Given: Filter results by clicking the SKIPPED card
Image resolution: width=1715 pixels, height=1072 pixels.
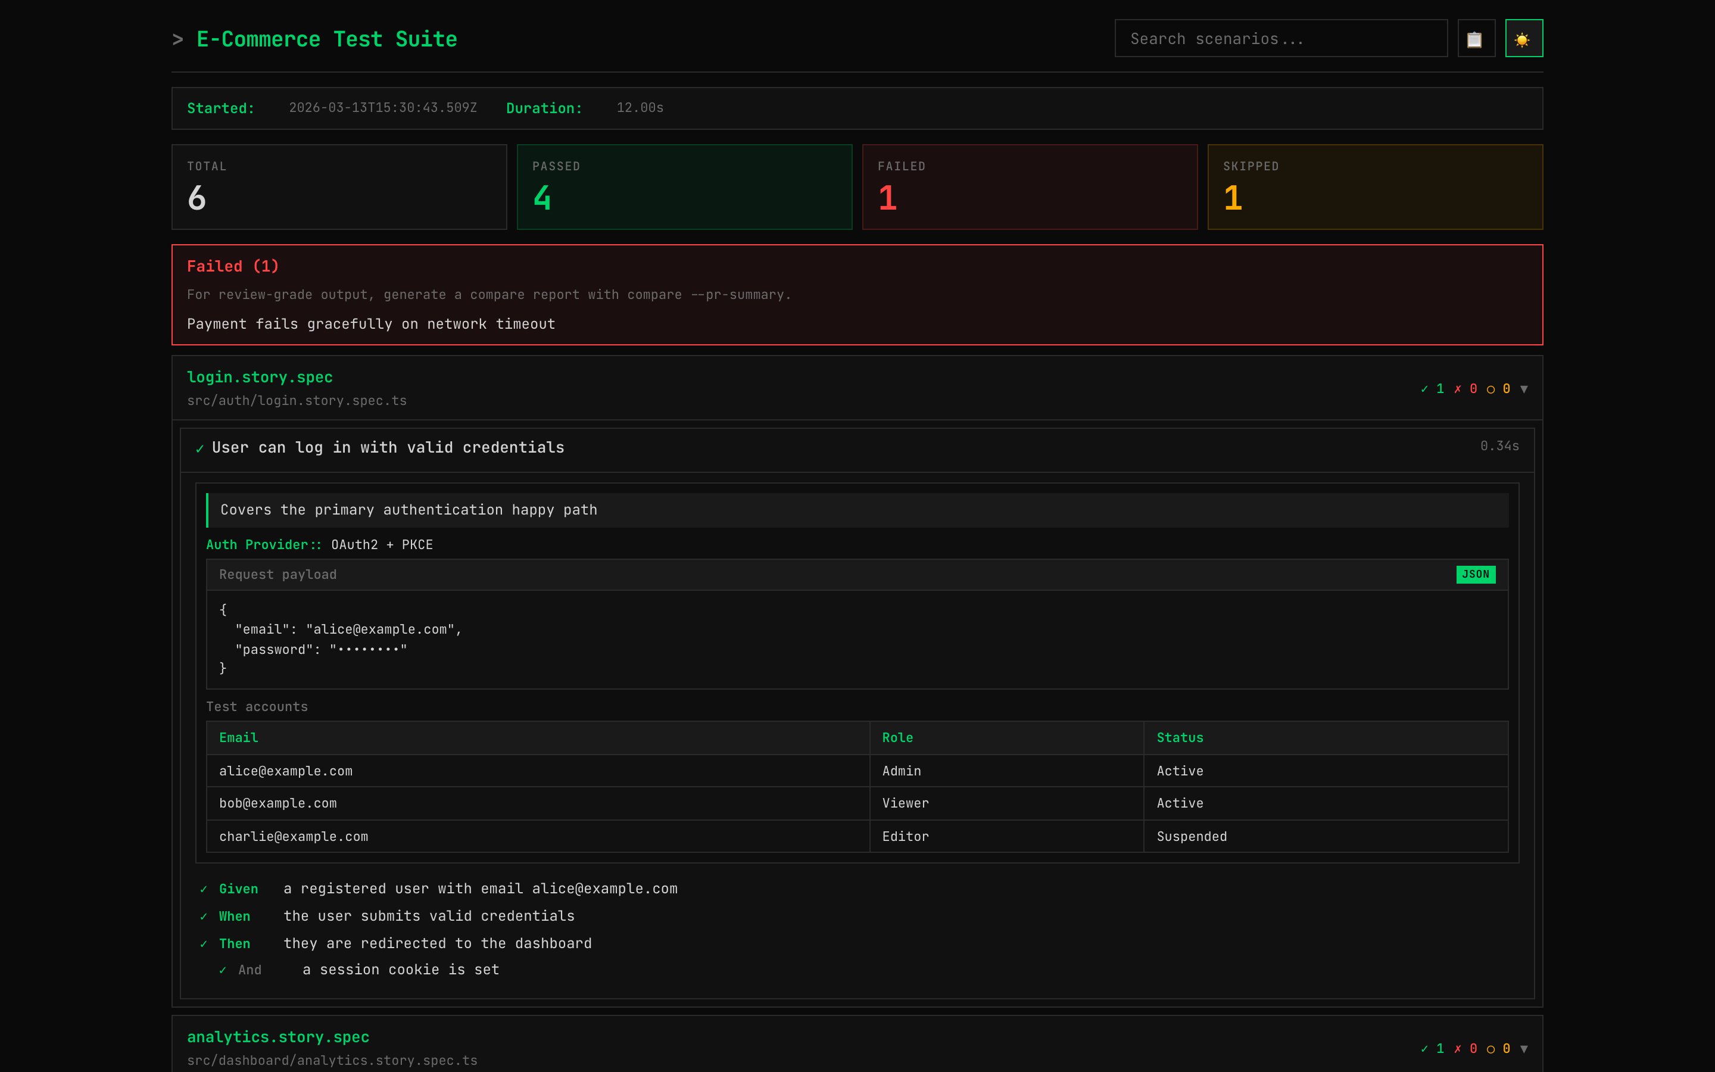Looking at the screenshot, I should [1374, 186].
